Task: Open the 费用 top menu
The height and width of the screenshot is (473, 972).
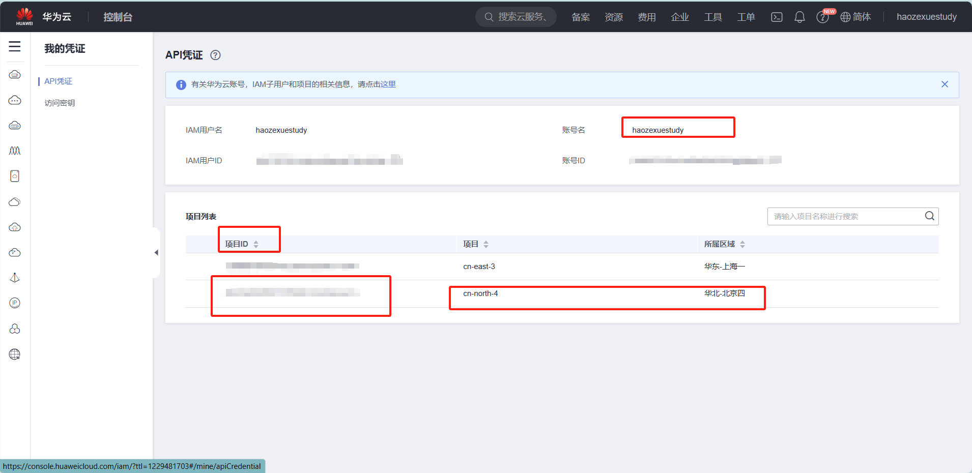Action: tap(646, 17)
